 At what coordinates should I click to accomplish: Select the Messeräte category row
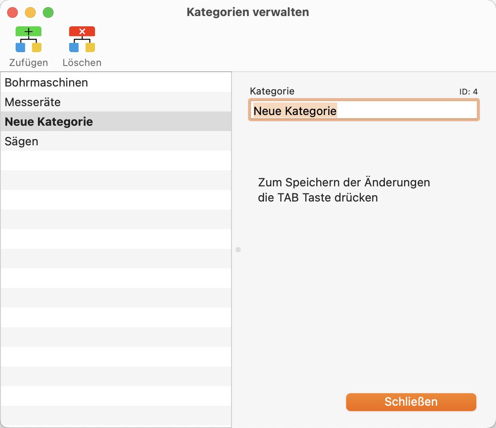(33, 102)
